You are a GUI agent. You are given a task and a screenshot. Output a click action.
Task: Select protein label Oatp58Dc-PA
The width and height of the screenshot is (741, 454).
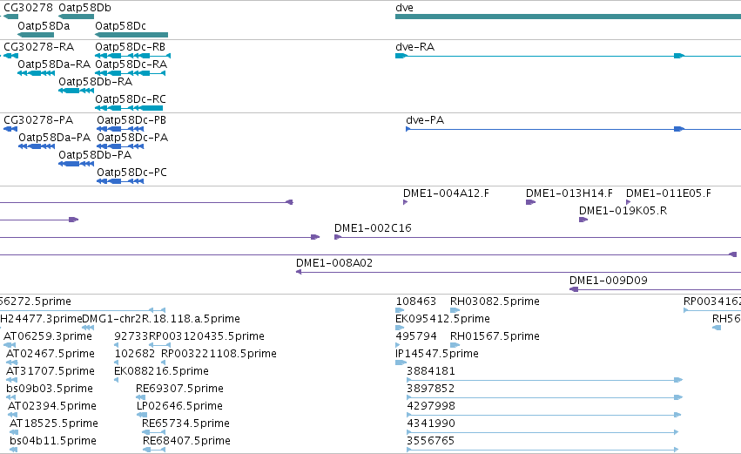[132, 138]
